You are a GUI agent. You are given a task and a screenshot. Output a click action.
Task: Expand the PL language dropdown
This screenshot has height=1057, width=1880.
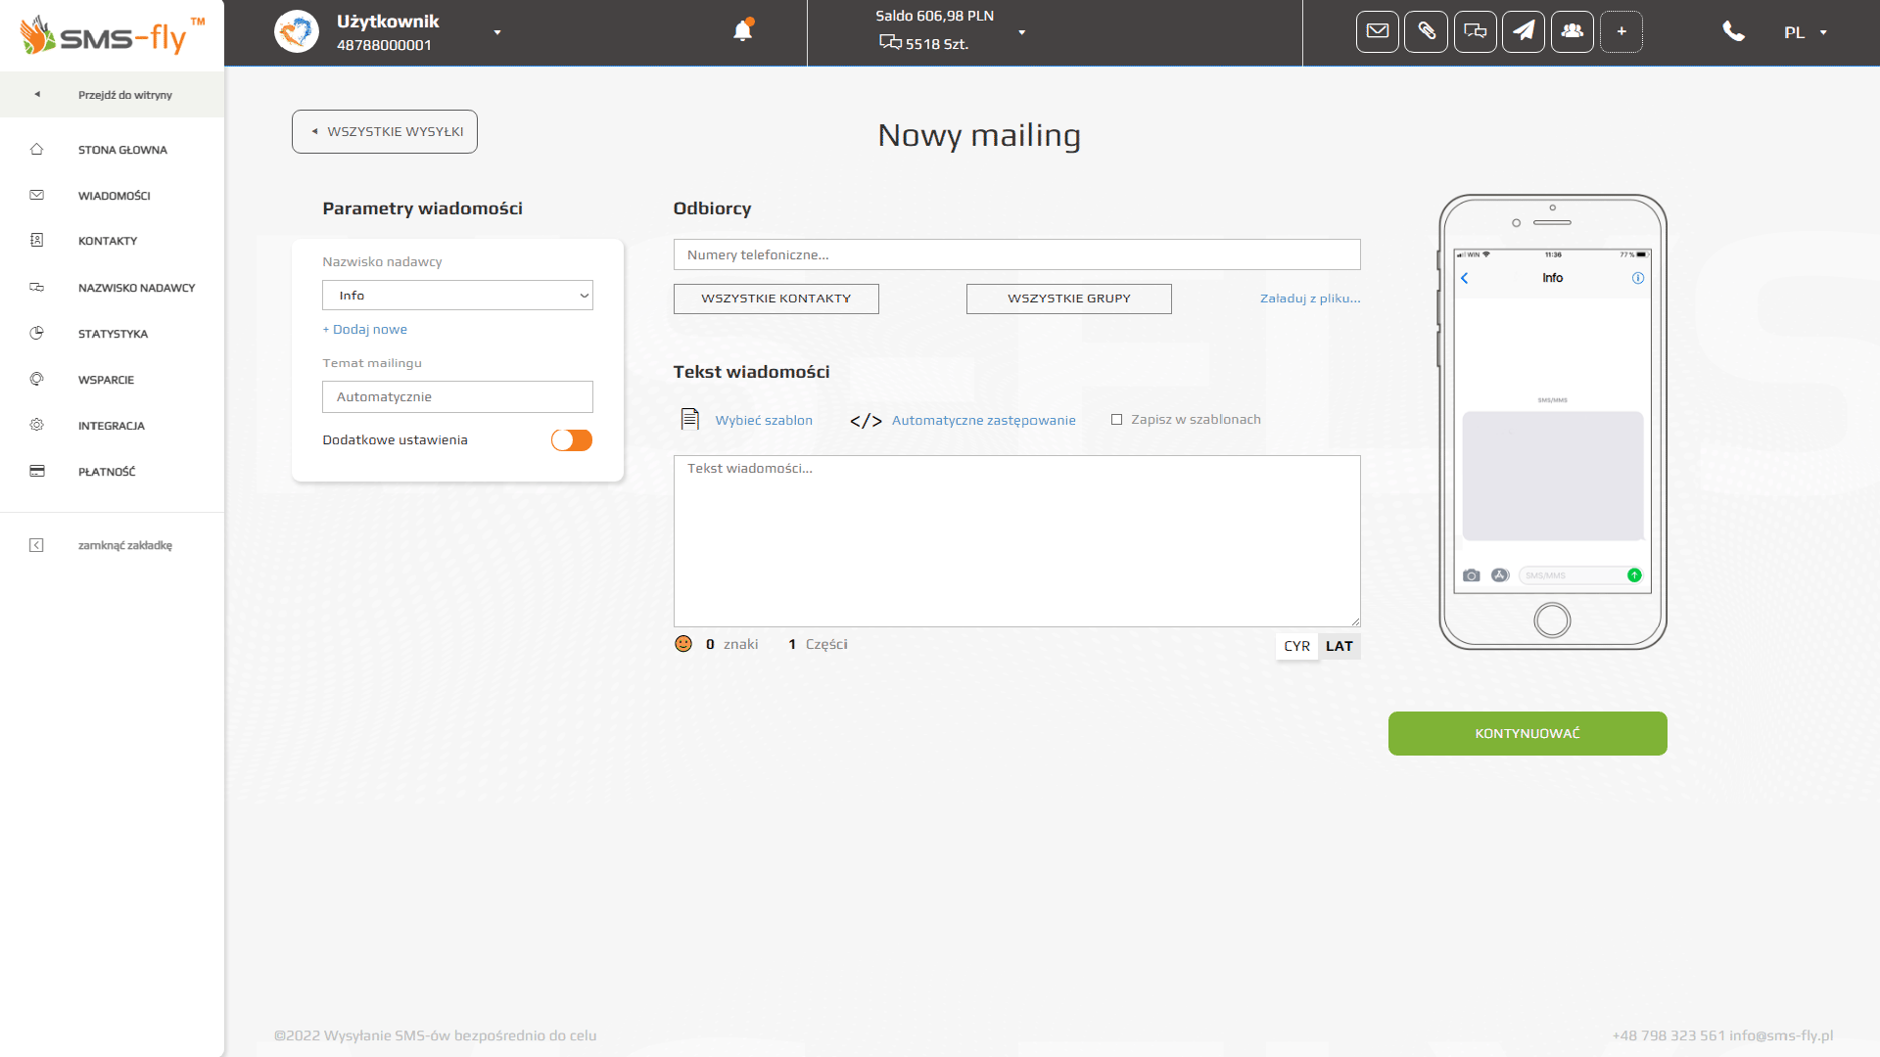(1805, 32)
